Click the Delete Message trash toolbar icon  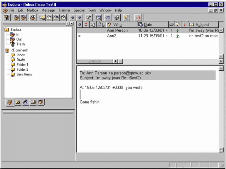[x=7, y=18]
